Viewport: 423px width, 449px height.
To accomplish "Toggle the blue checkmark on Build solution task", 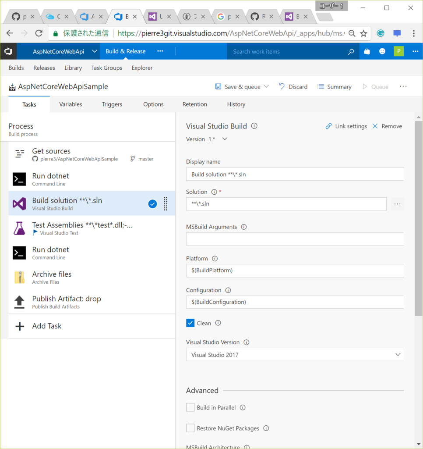I will pyautogui.click(x=152, y=204).
